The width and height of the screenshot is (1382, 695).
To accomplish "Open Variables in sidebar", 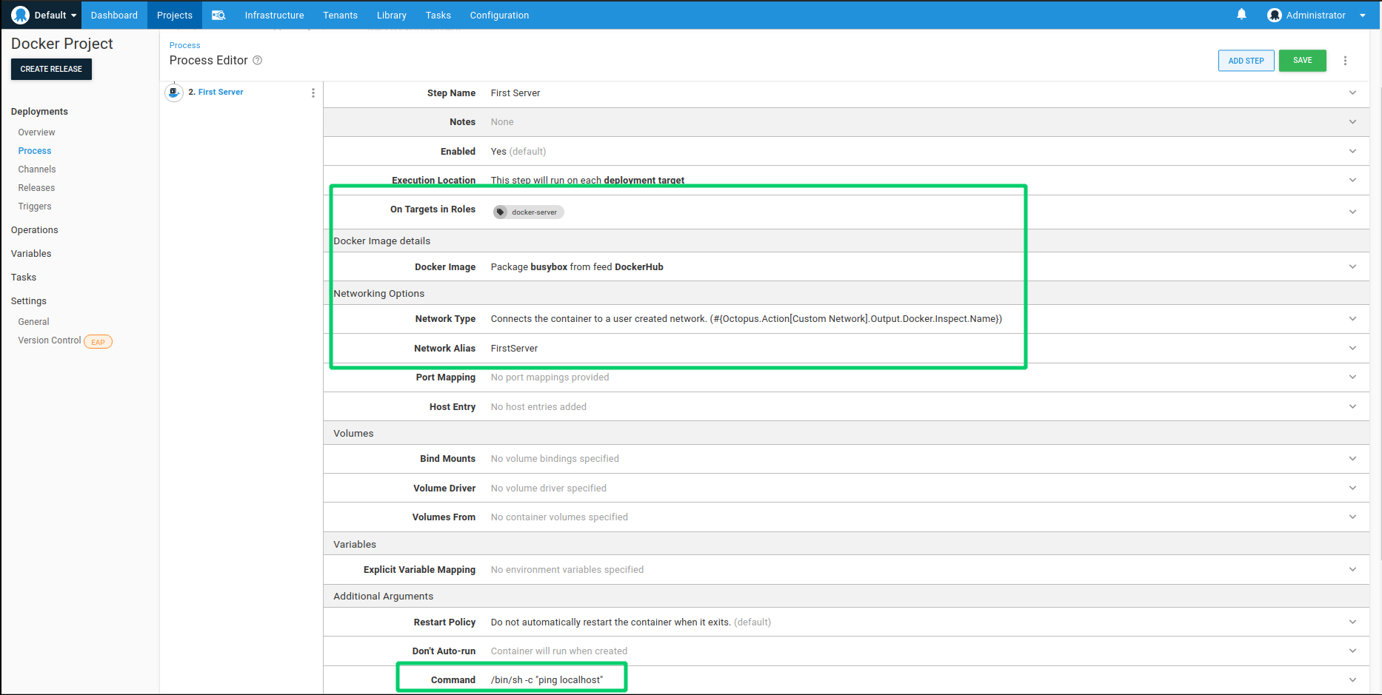I will click(x=31, y=254).
